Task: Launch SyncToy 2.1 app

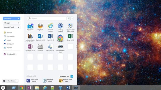Action: click(60, 26)
